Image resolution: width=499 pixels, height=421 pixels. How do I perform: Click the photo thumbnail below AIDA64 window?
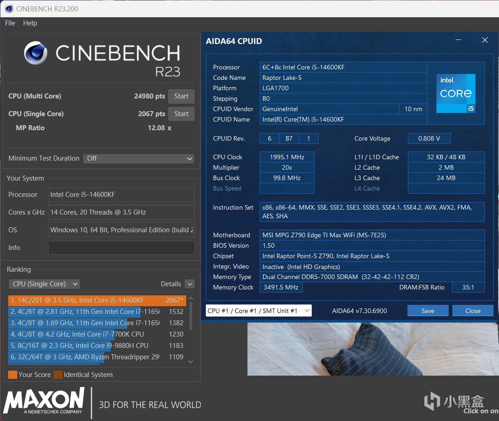[x=373, y=349]
